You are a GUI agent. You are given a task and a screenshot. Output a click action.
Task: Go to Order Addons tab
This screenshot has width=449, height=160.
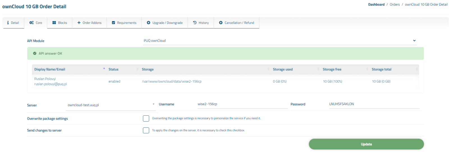[x=89, y=23]
